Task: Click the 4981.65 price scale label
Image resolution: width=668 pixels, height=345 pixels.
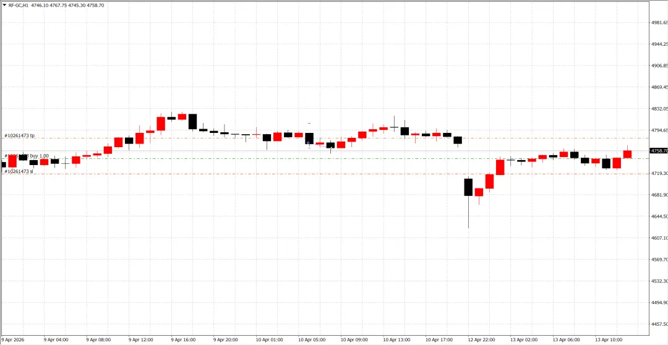Action: point(659,22)
